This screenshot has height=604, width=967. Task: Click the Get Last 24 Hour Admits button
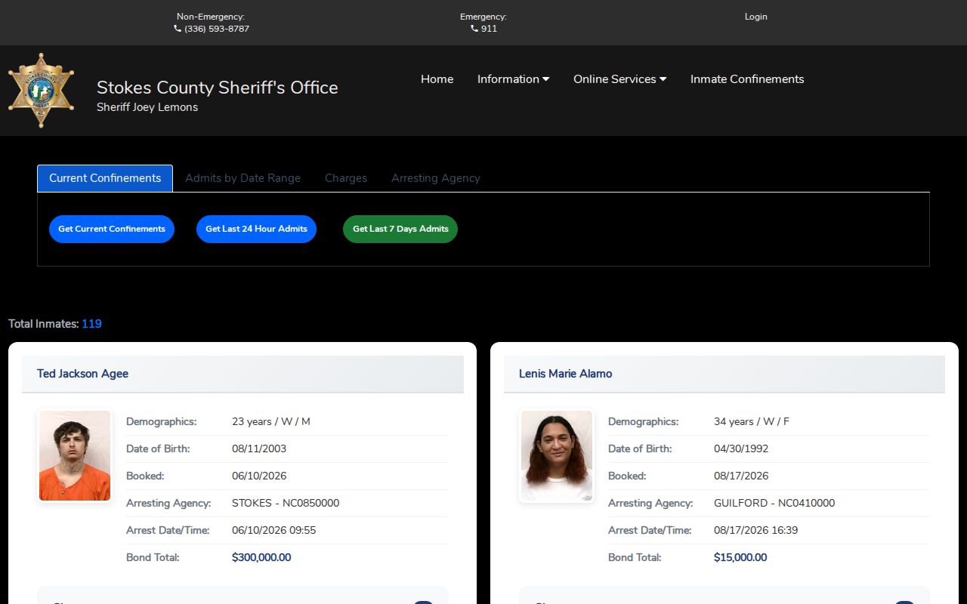coord(256,229)
